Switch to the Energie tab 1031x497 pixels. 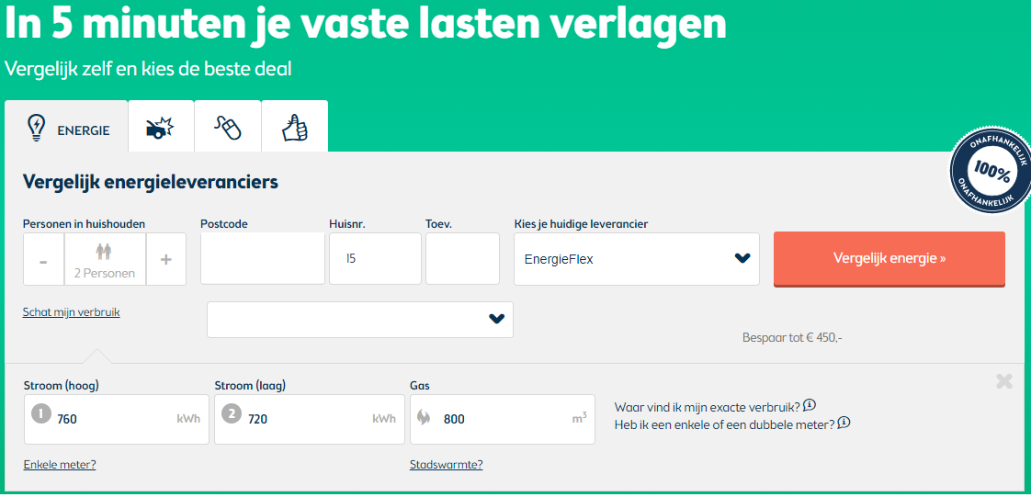pyautogui.click(x=66, y=128)
